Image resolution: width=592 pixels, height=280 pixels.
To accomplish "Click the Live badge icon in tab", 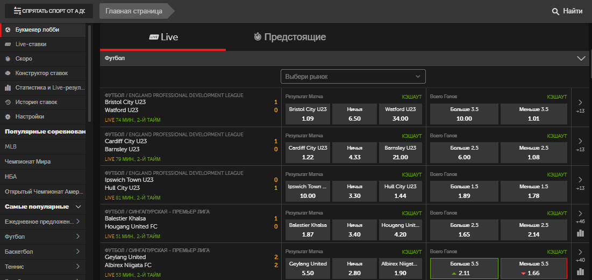I will [x=154, y=37].
